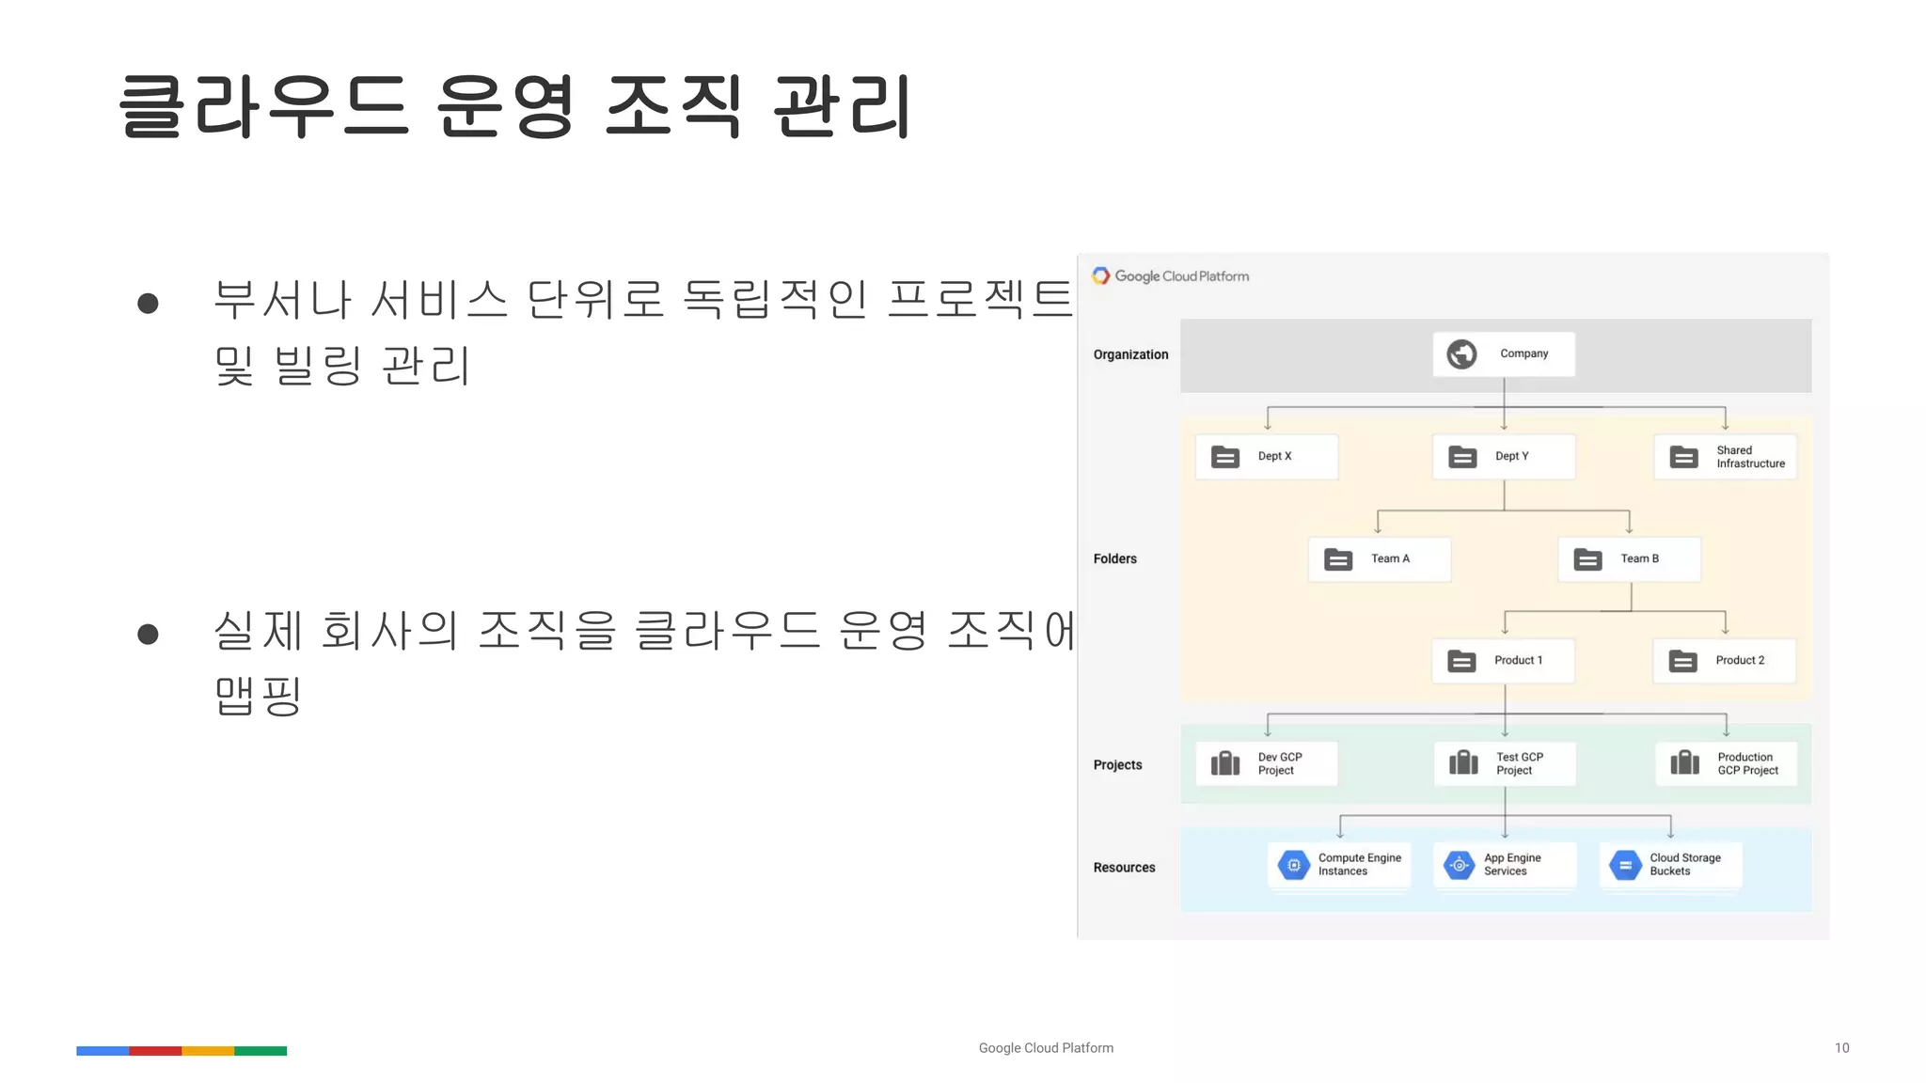This screenshot has width=1926, height=1083.
Task: Select the 'Product 1' label
Action: tap(1518, 660)
